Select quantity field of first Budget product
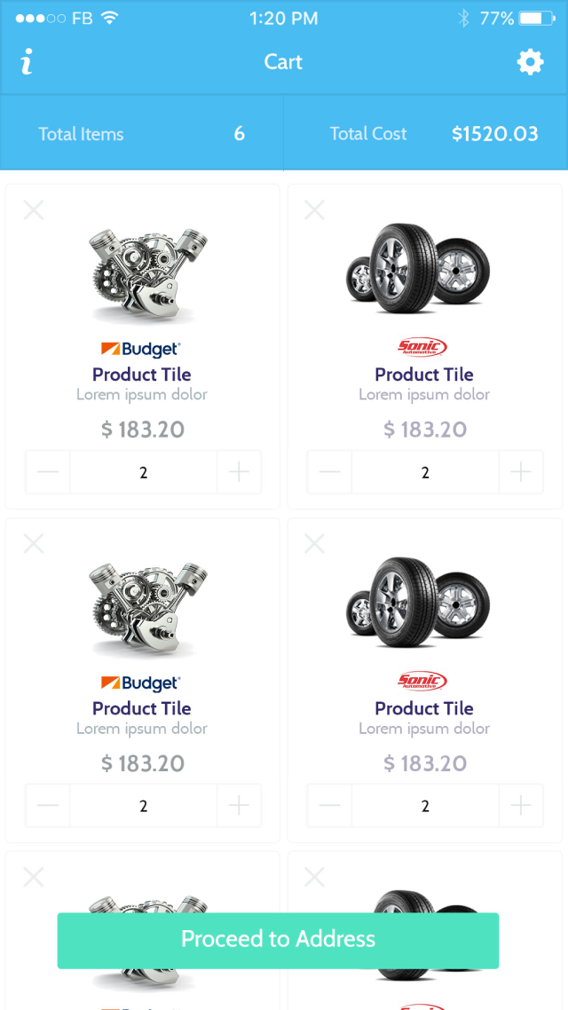This screenshot has width=568, height=1010. pyautogui.click(x=143, y=472)
